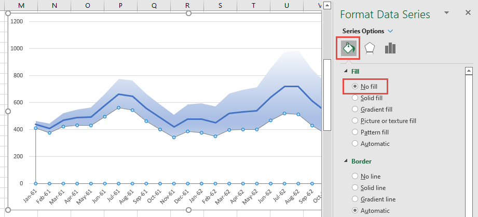Collapse the Border section
Screen dimensions: 478x217
point(346,161)
